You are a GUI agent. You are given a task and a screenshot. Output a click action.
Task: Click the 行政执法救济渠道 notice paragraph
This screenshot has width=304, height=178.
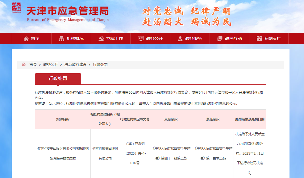(x=149, y=95)
